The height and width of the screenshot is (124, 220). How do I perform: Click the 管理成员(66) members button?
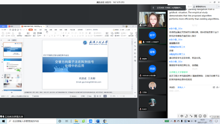click(200, 7)
